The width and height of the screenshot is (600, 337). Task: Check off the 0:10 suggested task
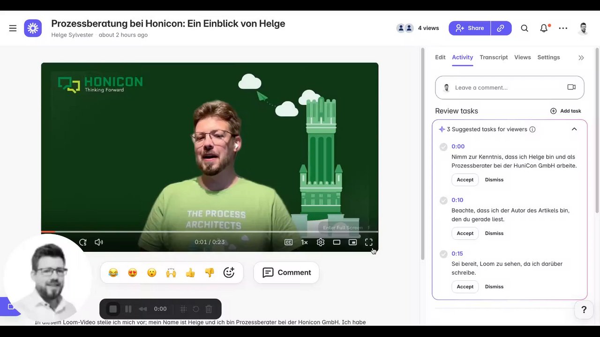pyautogui.click(x=443, y=200)
